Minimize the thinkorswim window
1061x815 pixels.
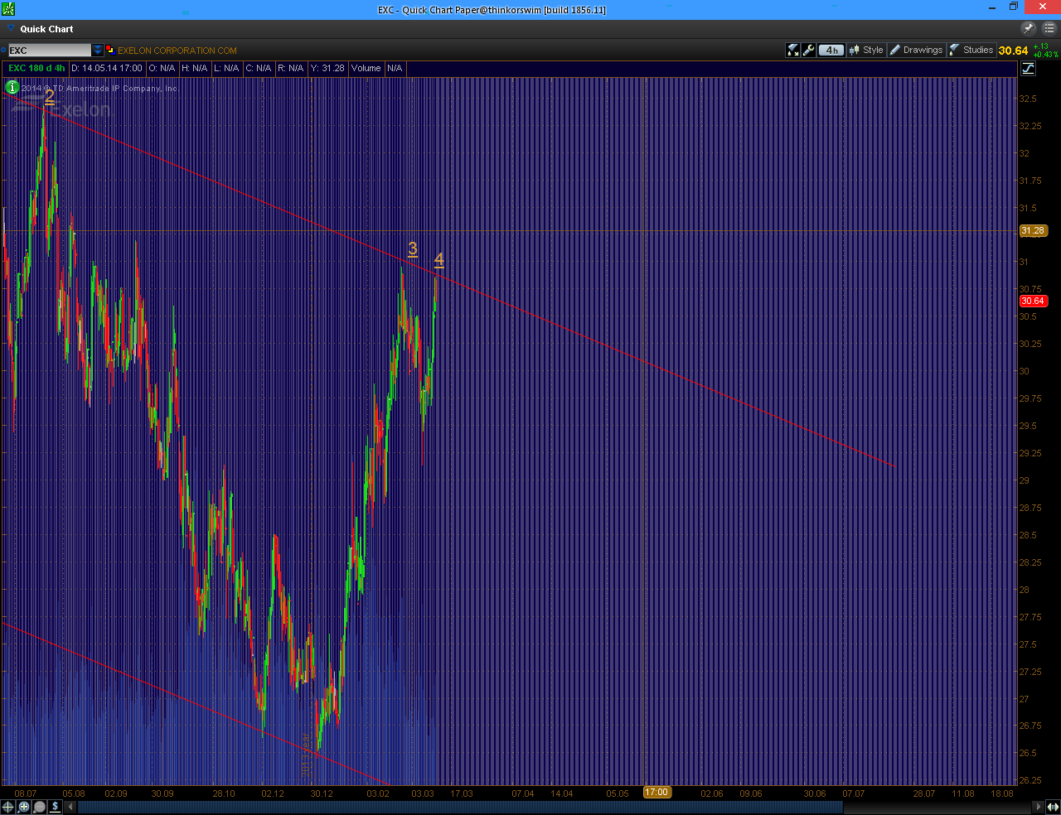(x=992, y=7)
